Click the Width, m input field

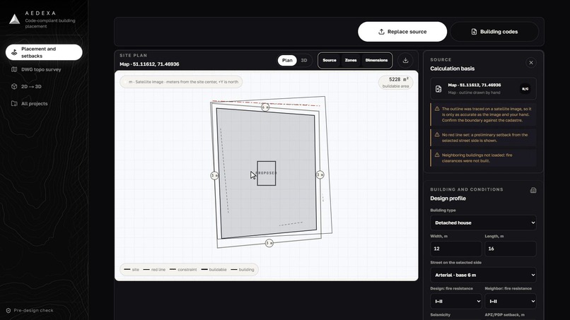coord(456,249)
